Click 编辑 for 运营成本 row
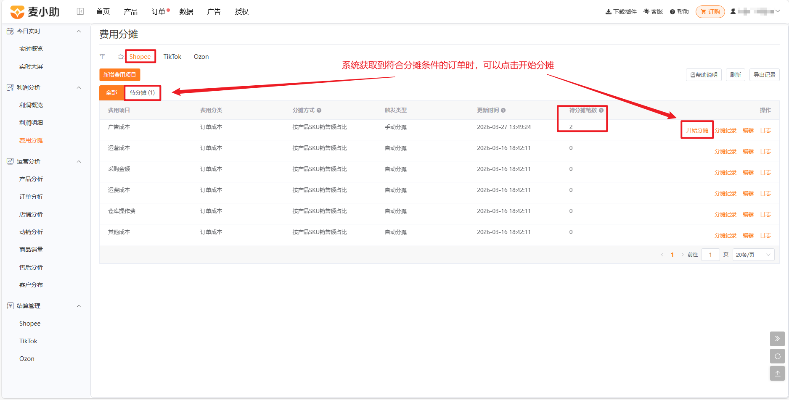Viewport: 789px width, 400px height. pos(748,151)
